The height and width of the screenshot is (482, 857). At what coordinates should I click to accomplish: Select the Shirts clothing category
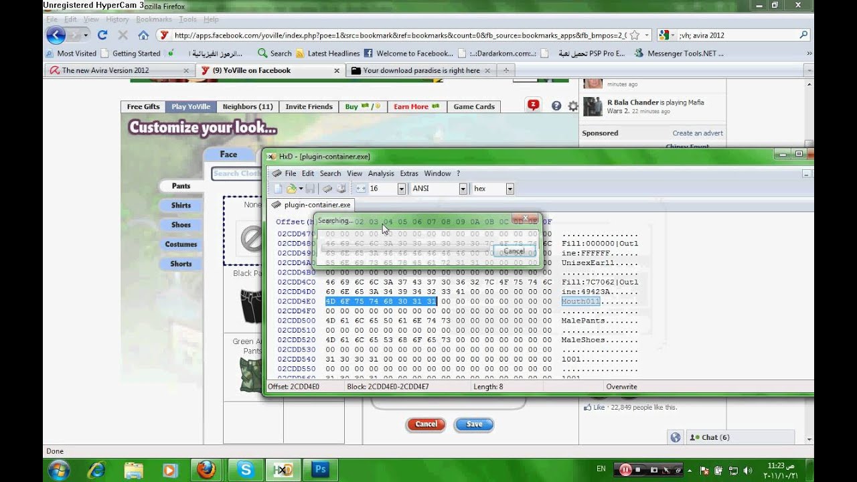tap(181, 206)
